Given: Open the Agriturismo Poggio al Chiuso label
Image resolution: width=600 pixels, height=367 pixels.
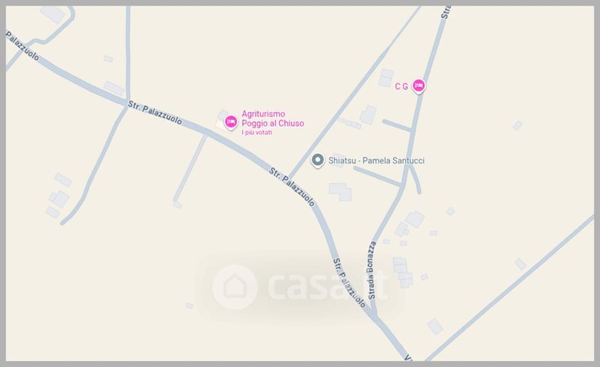Looking at the screenshot, I should pos(273,118).
